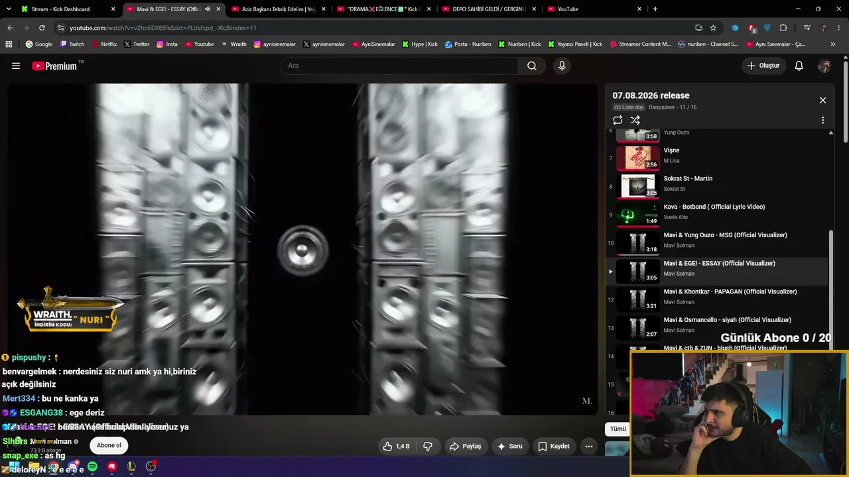Open the YouTube account avatar menu

824,66
